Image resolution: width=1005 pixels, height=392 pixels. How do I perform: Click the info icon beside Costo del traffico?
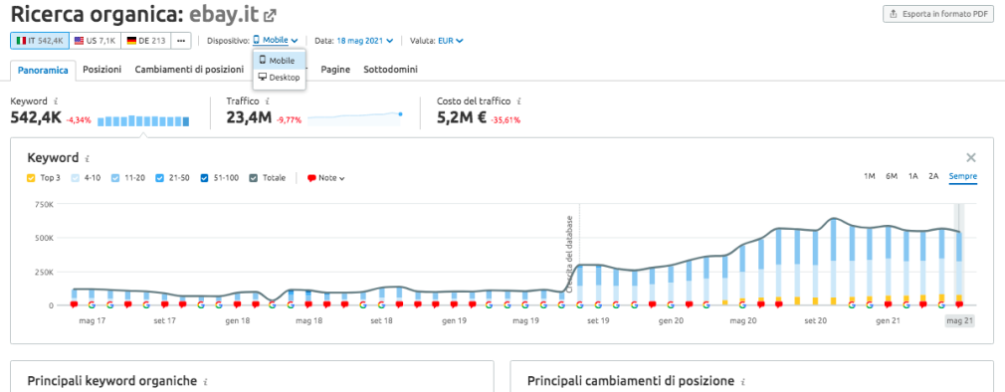click(518, 101)
